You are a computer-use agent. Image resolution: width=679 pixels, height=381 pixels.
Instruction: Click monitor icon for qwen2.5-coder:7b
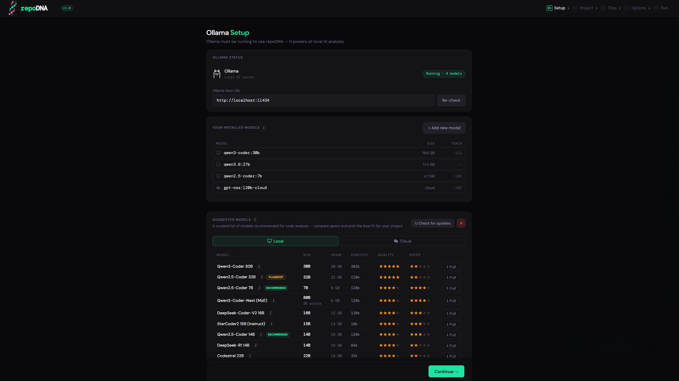click(218, 176)
